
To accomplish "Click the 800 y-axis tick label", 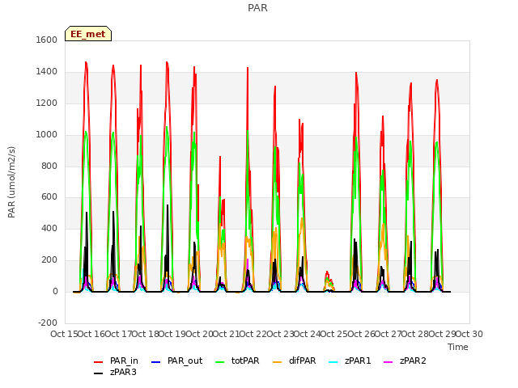I will 49,166.
